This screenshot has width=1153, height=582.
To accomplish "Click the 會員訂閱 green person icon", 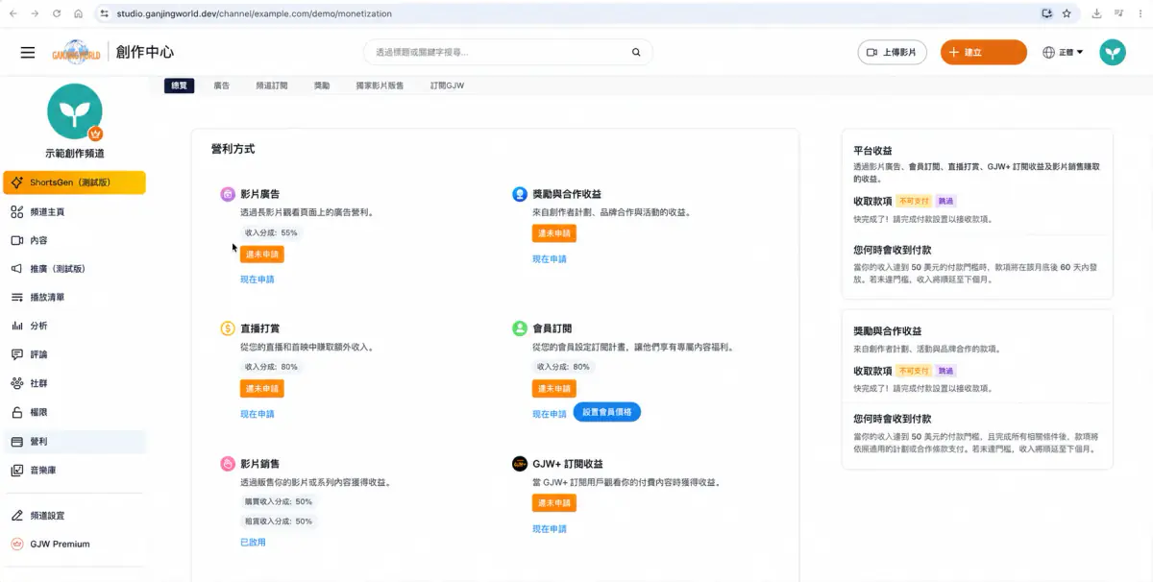I will pos(520,328).
